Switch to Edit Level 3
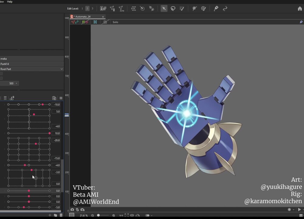 [x=92, y=9]
